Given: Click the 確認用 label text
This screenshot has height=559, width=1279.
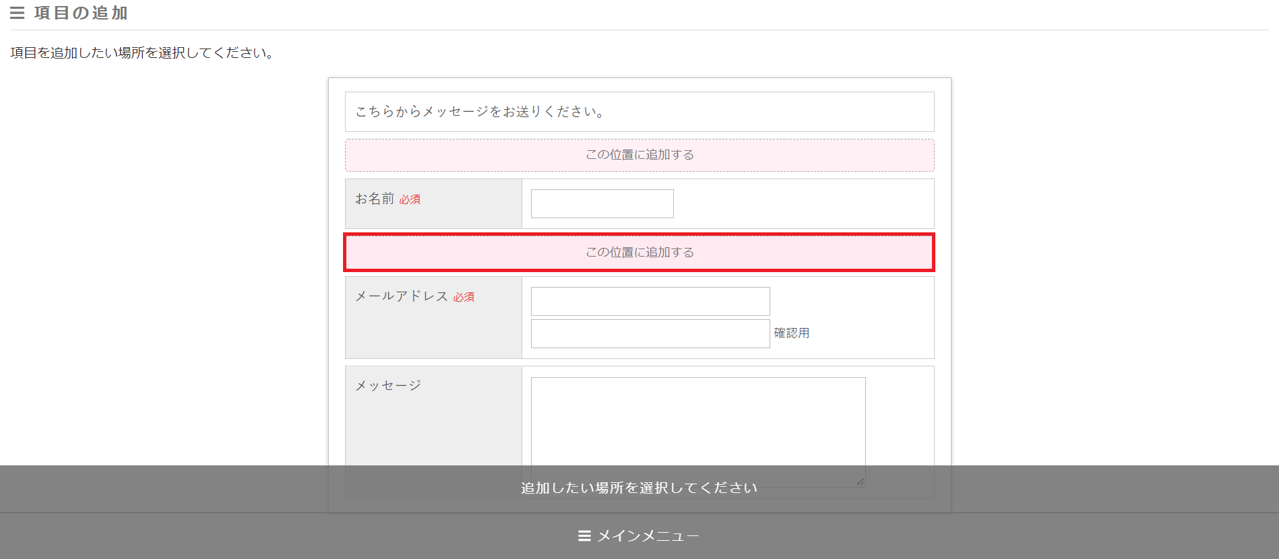Looking at the screenshot, I should pos(791,333).
